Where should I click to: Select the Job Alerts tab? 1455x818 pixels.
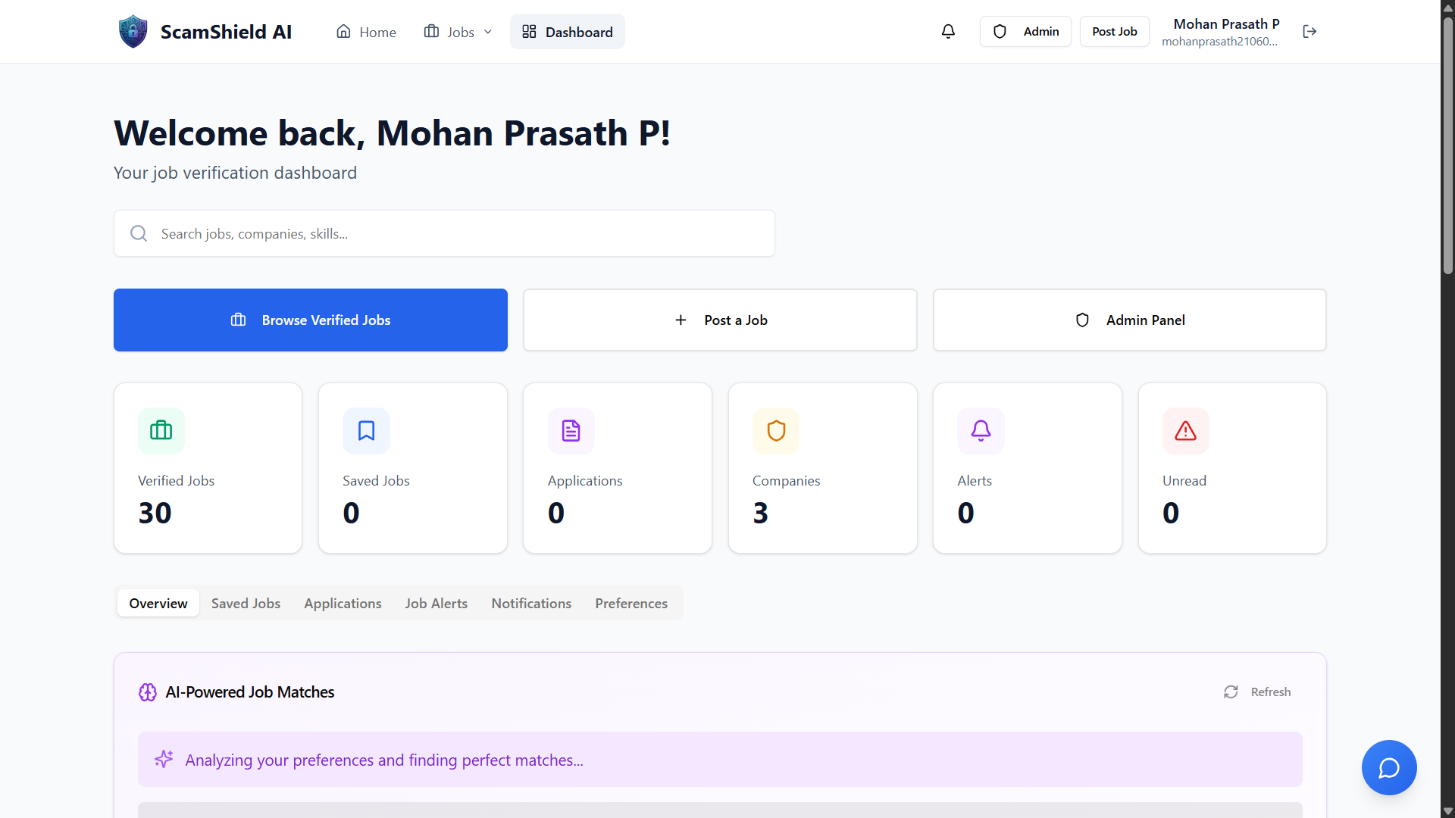click(x=436, y=603)
